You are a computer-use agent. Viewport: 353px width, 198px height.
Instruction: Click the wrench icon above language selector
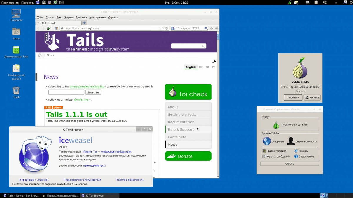pyautogui.click(x=214, y=61)
